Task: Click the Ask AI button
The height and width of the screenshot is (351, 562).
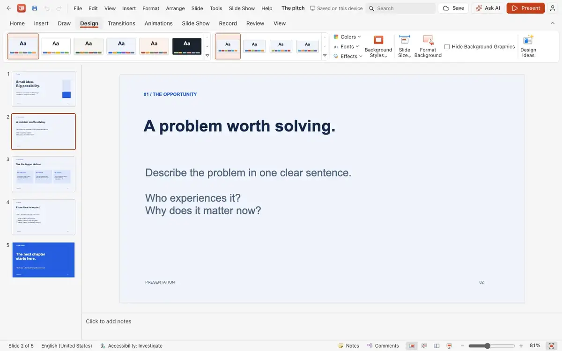Action: (x=487, y=8)
